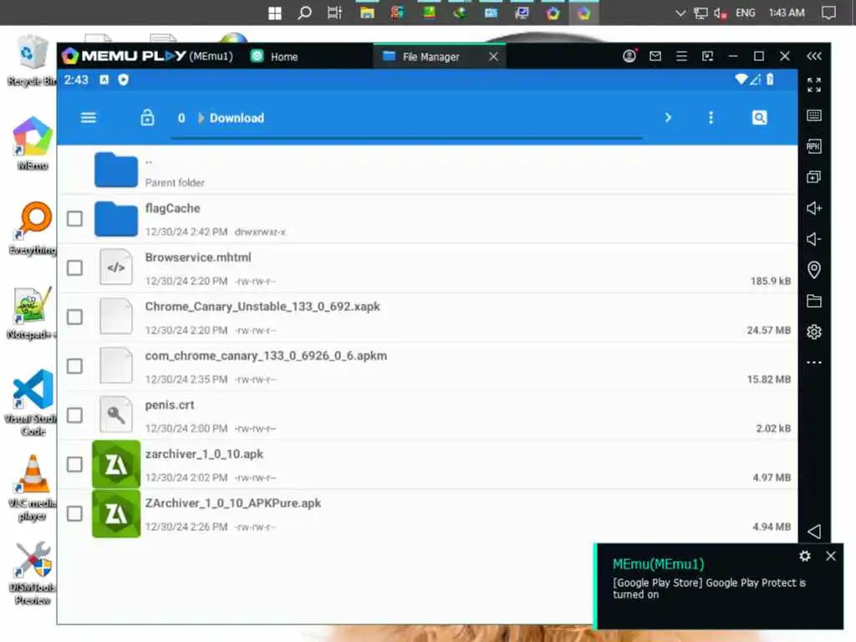Click the APK install icon in MEmu sidebar
856x642 pixels.
click(814, 146)
